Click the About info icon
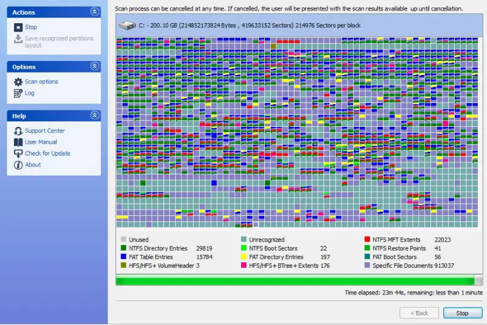The height and width of the screenshot is (325, 487). [18, 165]
